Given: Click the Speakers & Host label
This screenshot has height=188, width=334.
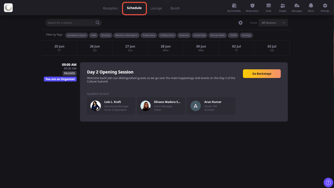Looking at the screenshot, I should pos(98,94).
